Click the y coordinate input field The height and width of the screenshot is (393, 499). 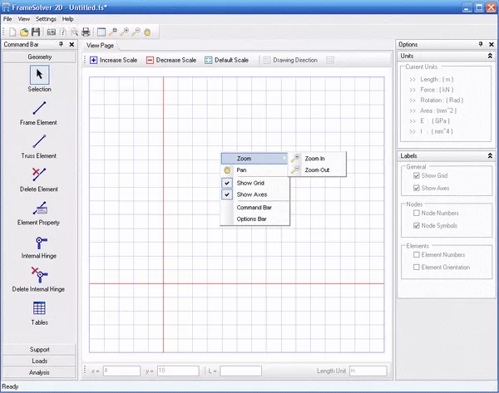(178, 371)
